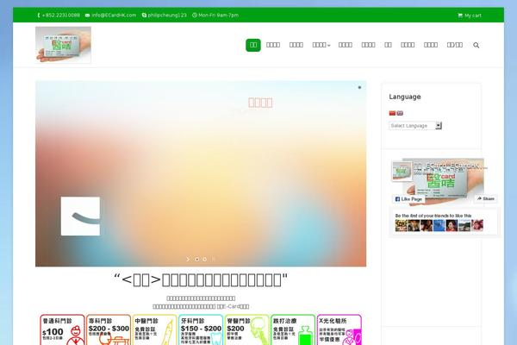Click the phone number +852 22310088

(x=61, y=16)
